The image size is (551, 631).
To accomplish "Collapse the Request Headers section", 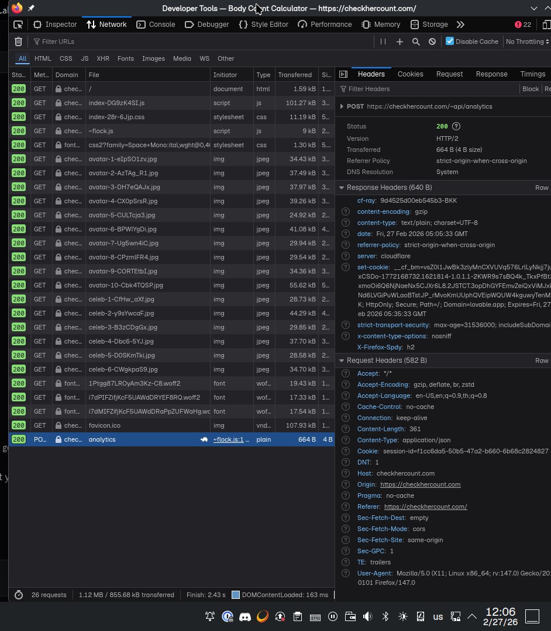I will click(x=342, y=360).
